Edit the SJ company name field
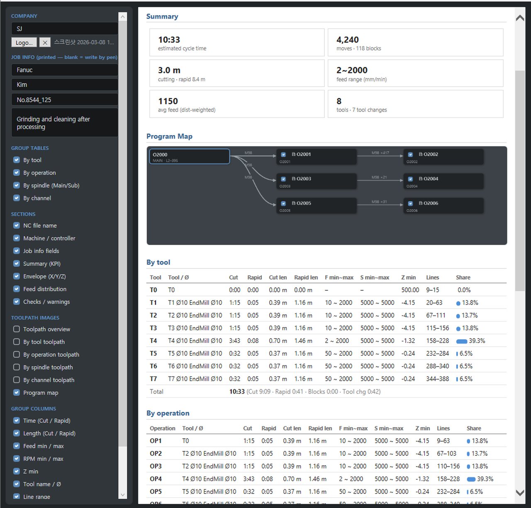 (x=65, y=29)
